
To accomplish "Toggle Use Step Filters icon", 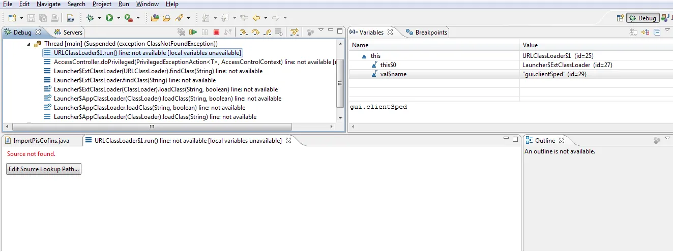I will [x=294, y=32].
